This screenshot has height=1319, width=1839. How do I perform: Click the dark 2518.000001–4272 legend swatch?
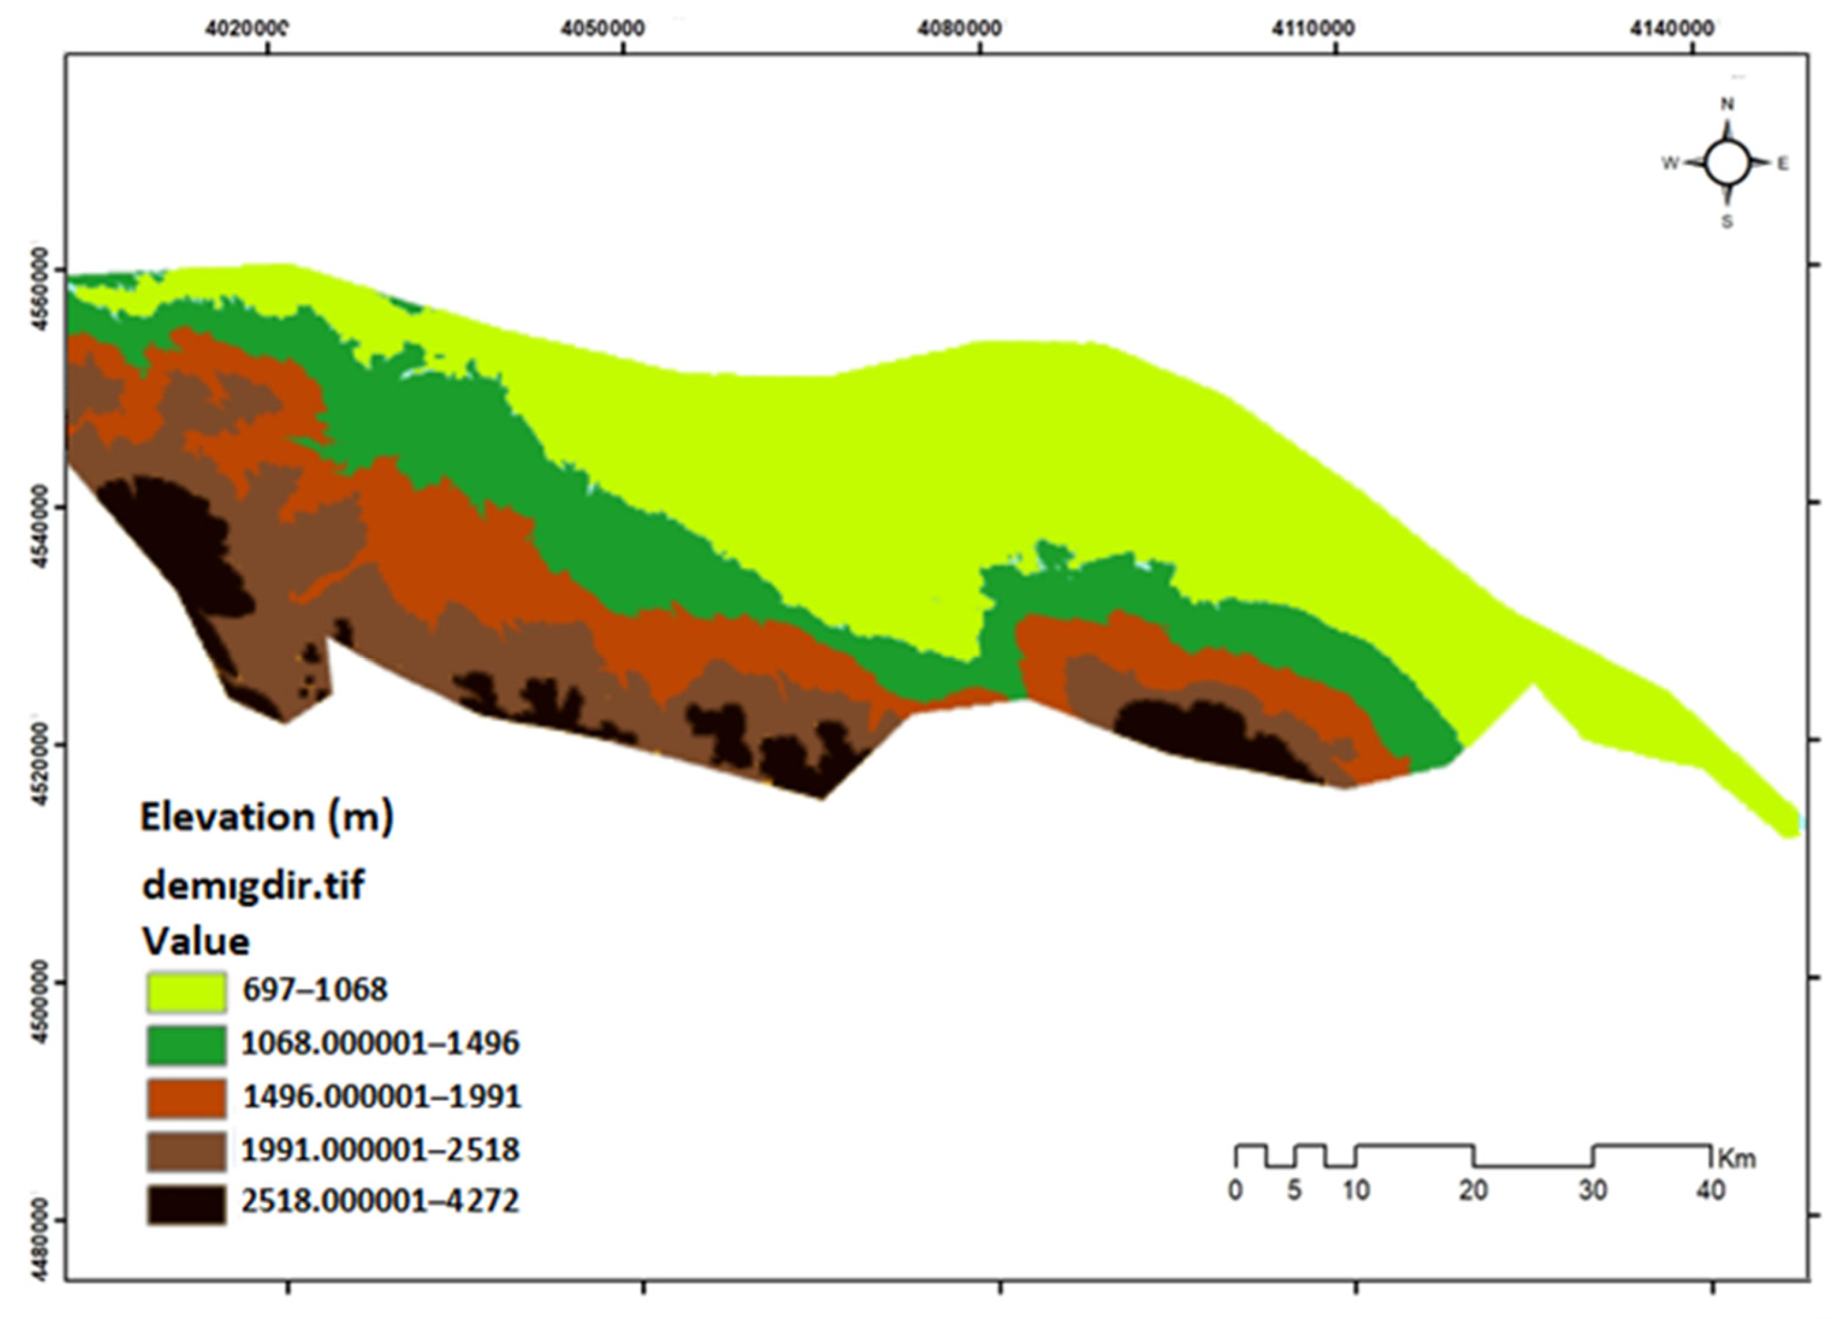click(x=187, y=1204)
